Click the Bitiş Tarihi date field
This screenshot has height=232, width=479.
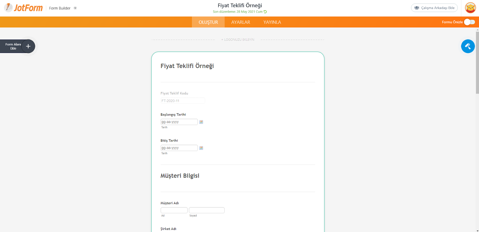click(179, 148)
